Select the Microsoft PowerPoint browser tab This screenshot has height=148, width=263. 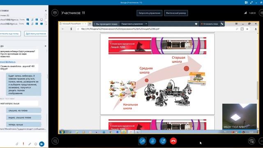tap(73, 24)
